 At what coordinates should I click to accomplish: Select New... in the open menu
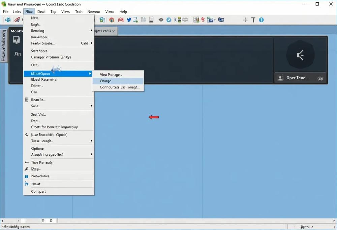pyautogui.click(x=59, y=18)
